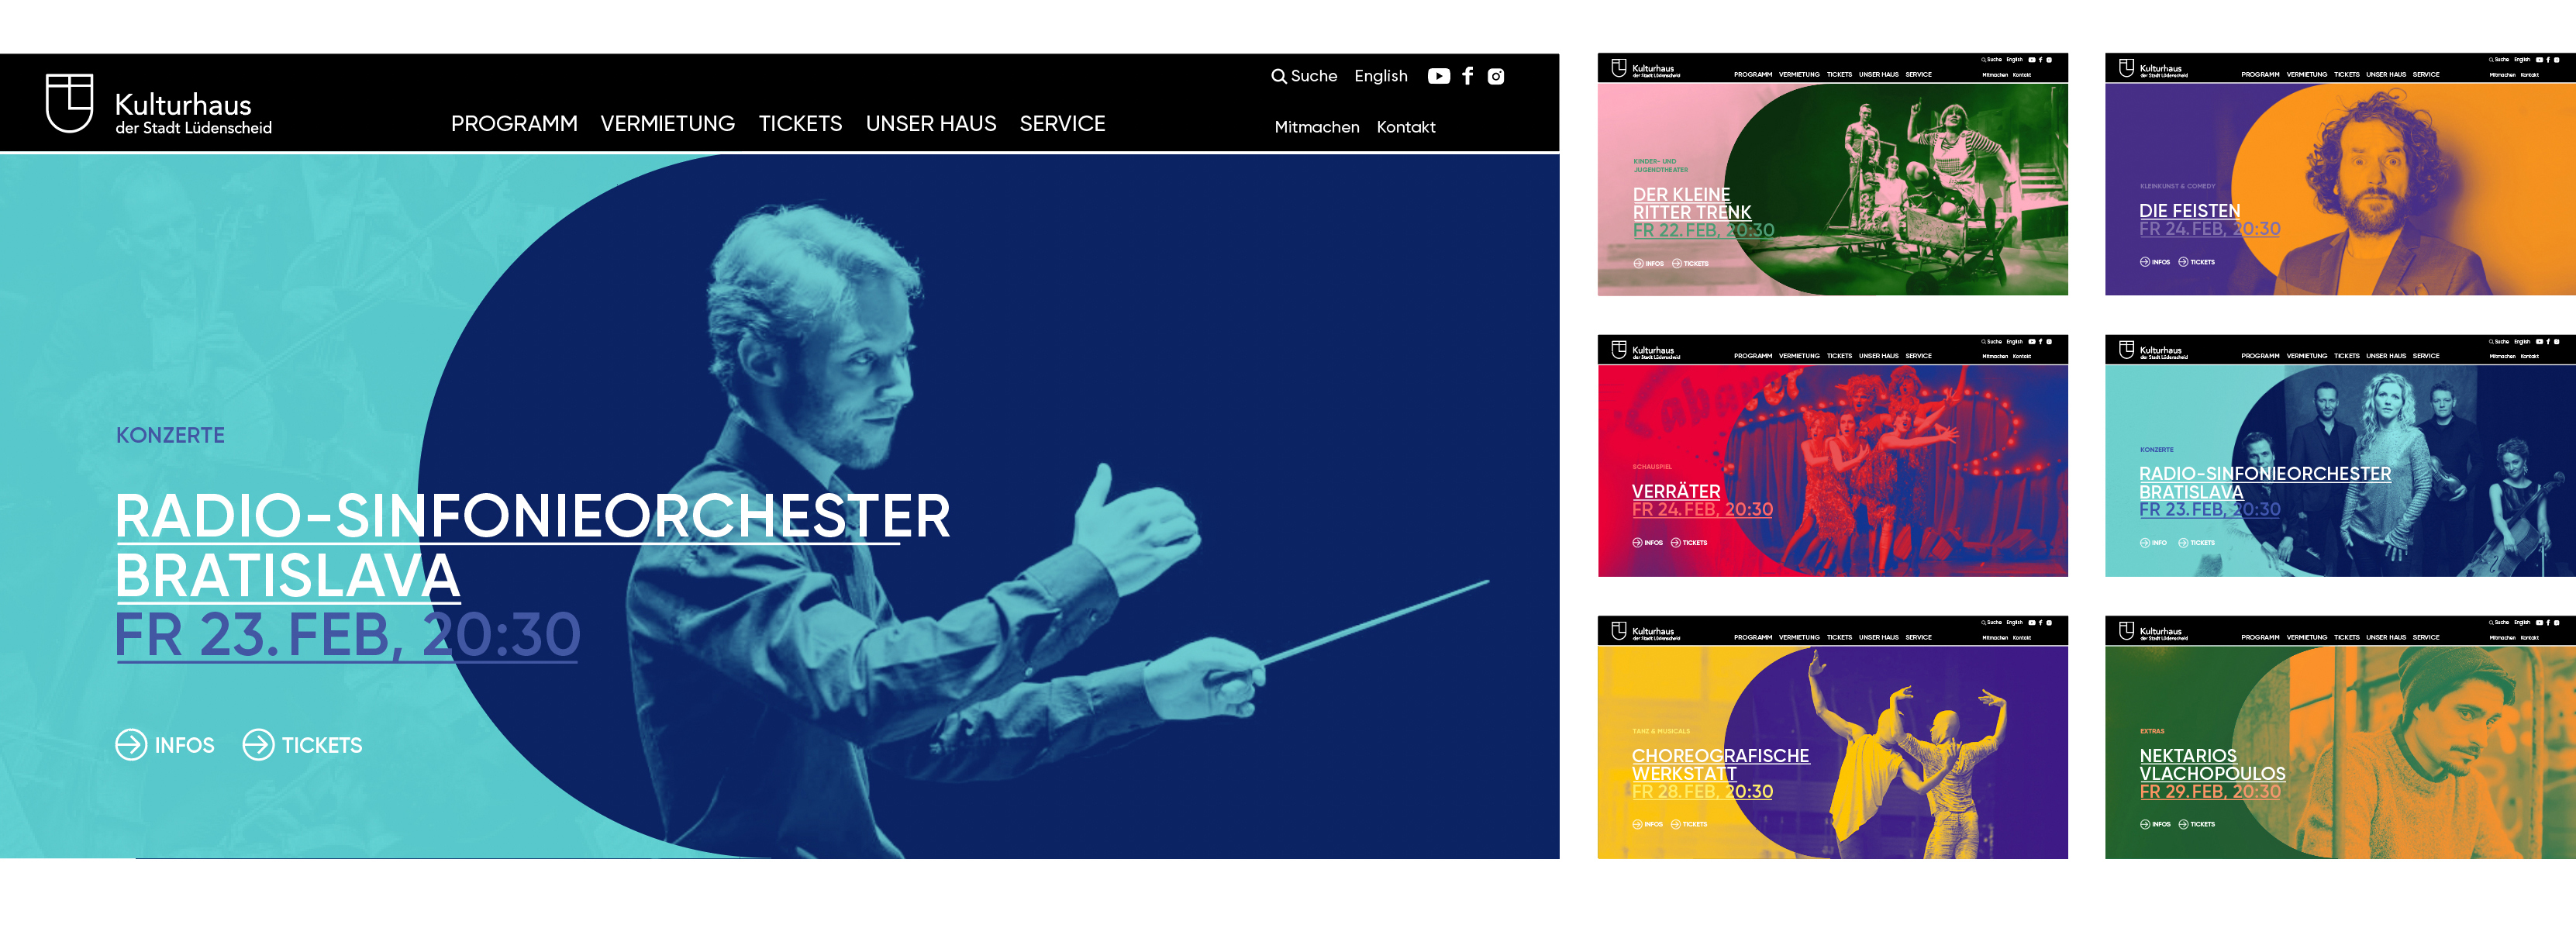Viewport: 2576px width, 935px height.
Task: Open the Radio-Sinfonieorchester Bratislava headline link
Action: (532, 545)
